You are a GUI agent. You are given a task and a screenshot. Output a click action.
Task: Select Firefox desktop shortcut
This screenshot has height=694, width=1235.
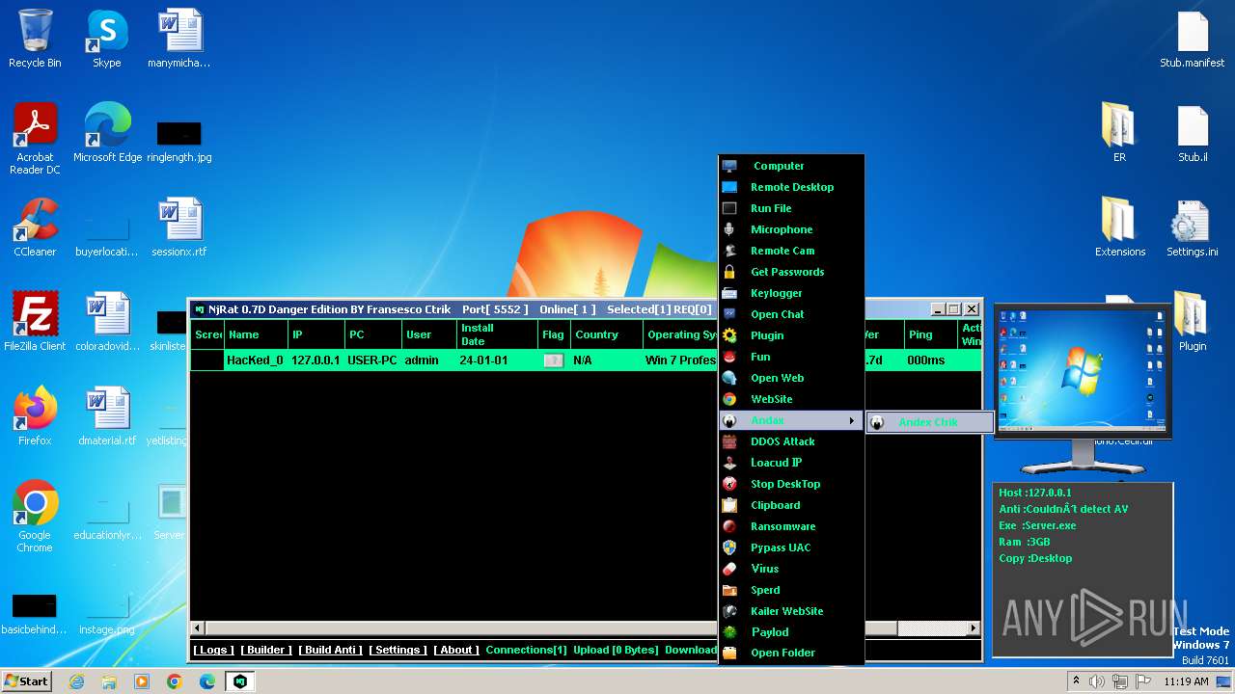(x=35, y=416)
